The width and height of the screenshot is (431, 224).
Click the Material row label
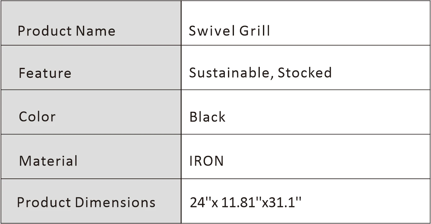point(48,161)
